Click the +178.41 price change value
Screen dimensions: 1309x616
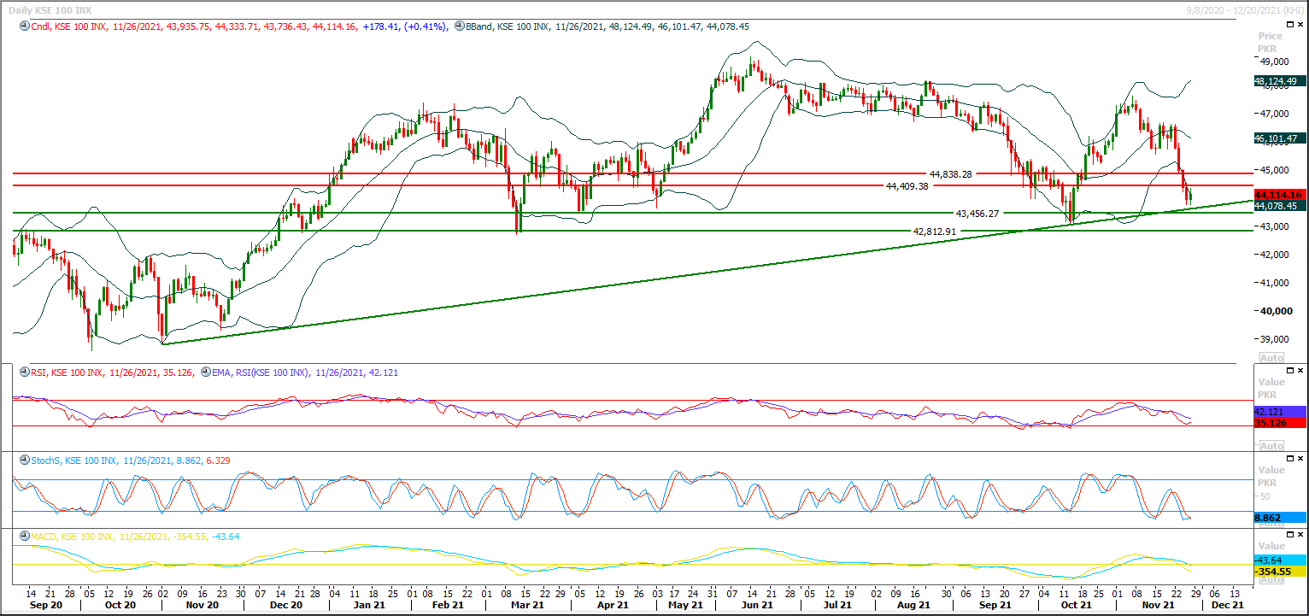[x=381, y=26]
